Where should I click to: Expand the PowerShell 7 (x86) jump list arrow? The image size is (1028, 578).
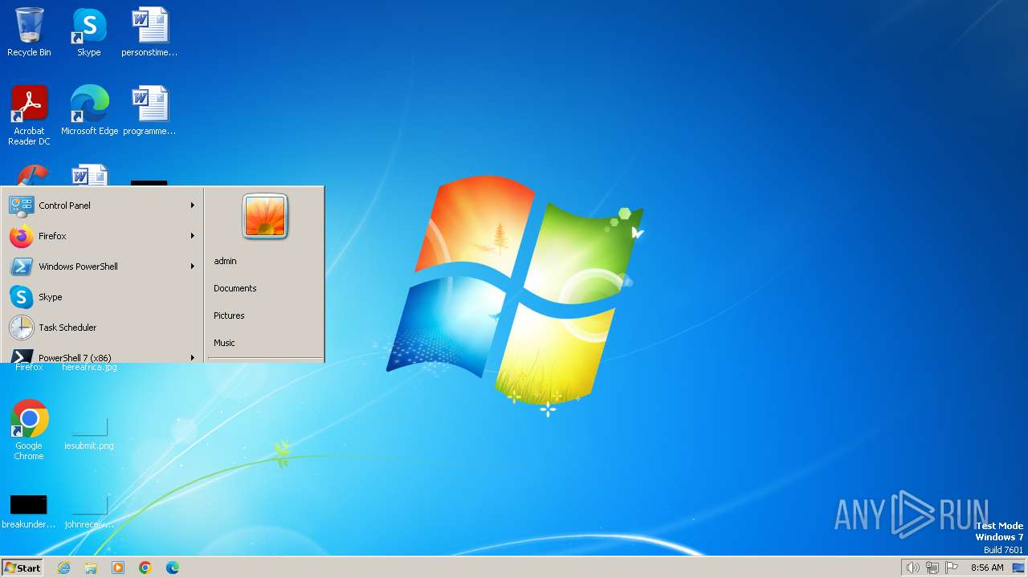pyautogui.click(x=193, y=357)
